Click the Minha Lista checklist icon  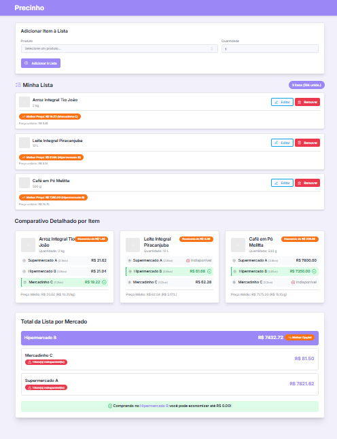pyautogui.click(x=18, y=85)
